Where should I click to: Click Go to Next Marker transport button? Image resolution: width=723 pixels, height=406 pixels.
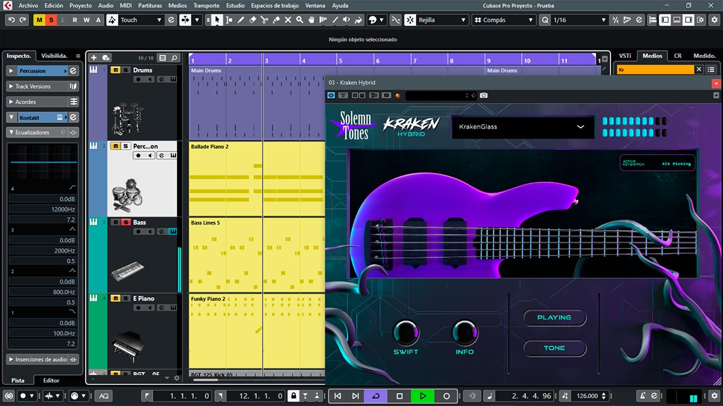tap(355, 396)
